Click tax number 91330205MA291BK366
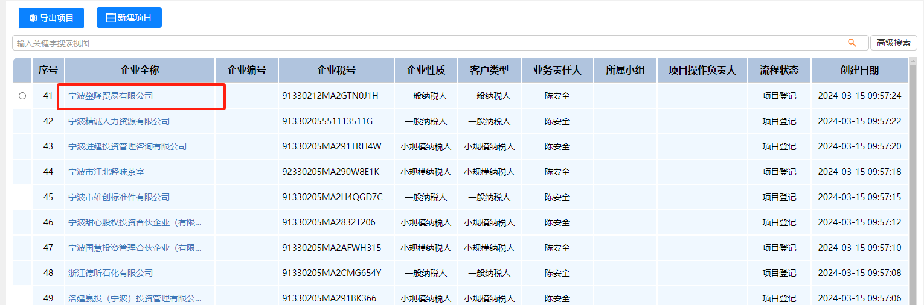The height and width of the screenshot is (305, 924). tap(329, 298)
